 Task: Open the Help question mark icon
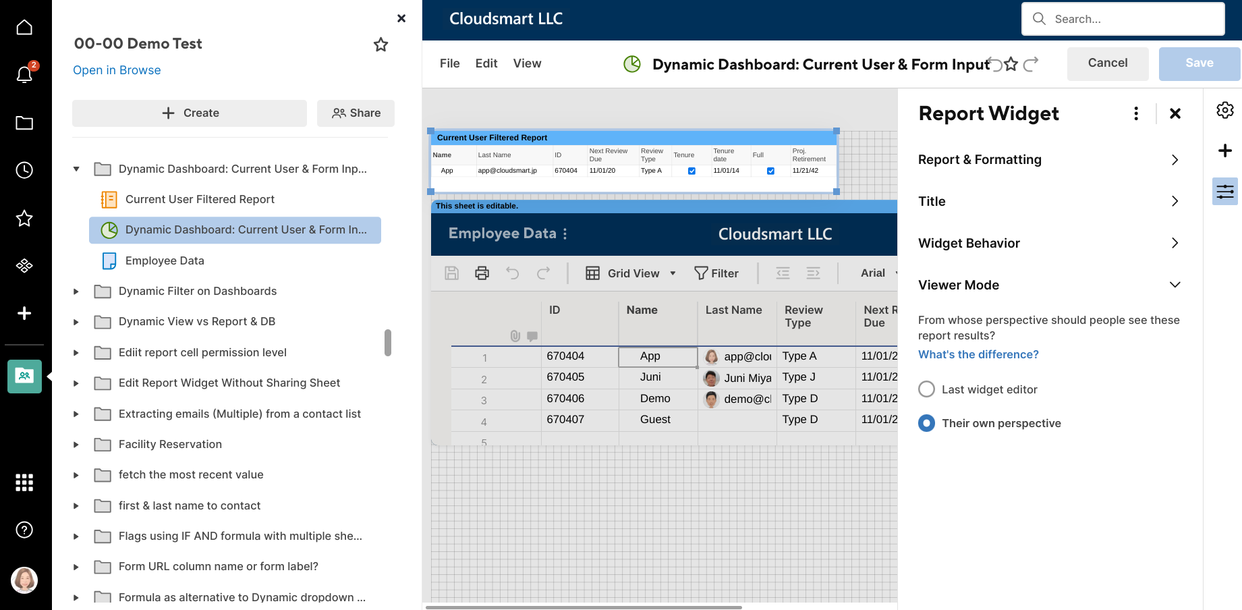tap(24, 530)
